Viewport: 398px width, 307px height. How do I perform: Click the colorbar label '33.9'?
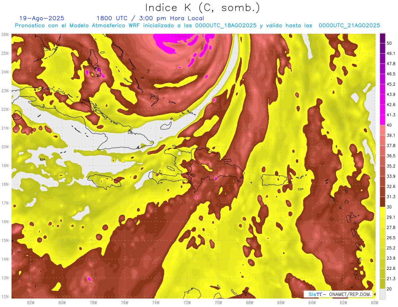(391, 176)
